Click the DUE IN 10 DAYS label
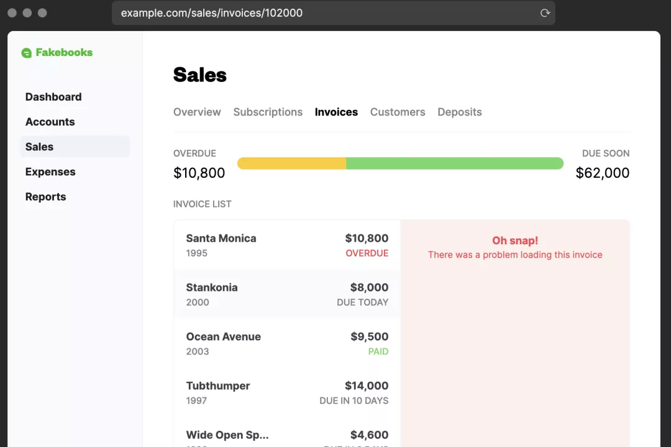This screenshot has width=671, height=447. coord(354,401)
